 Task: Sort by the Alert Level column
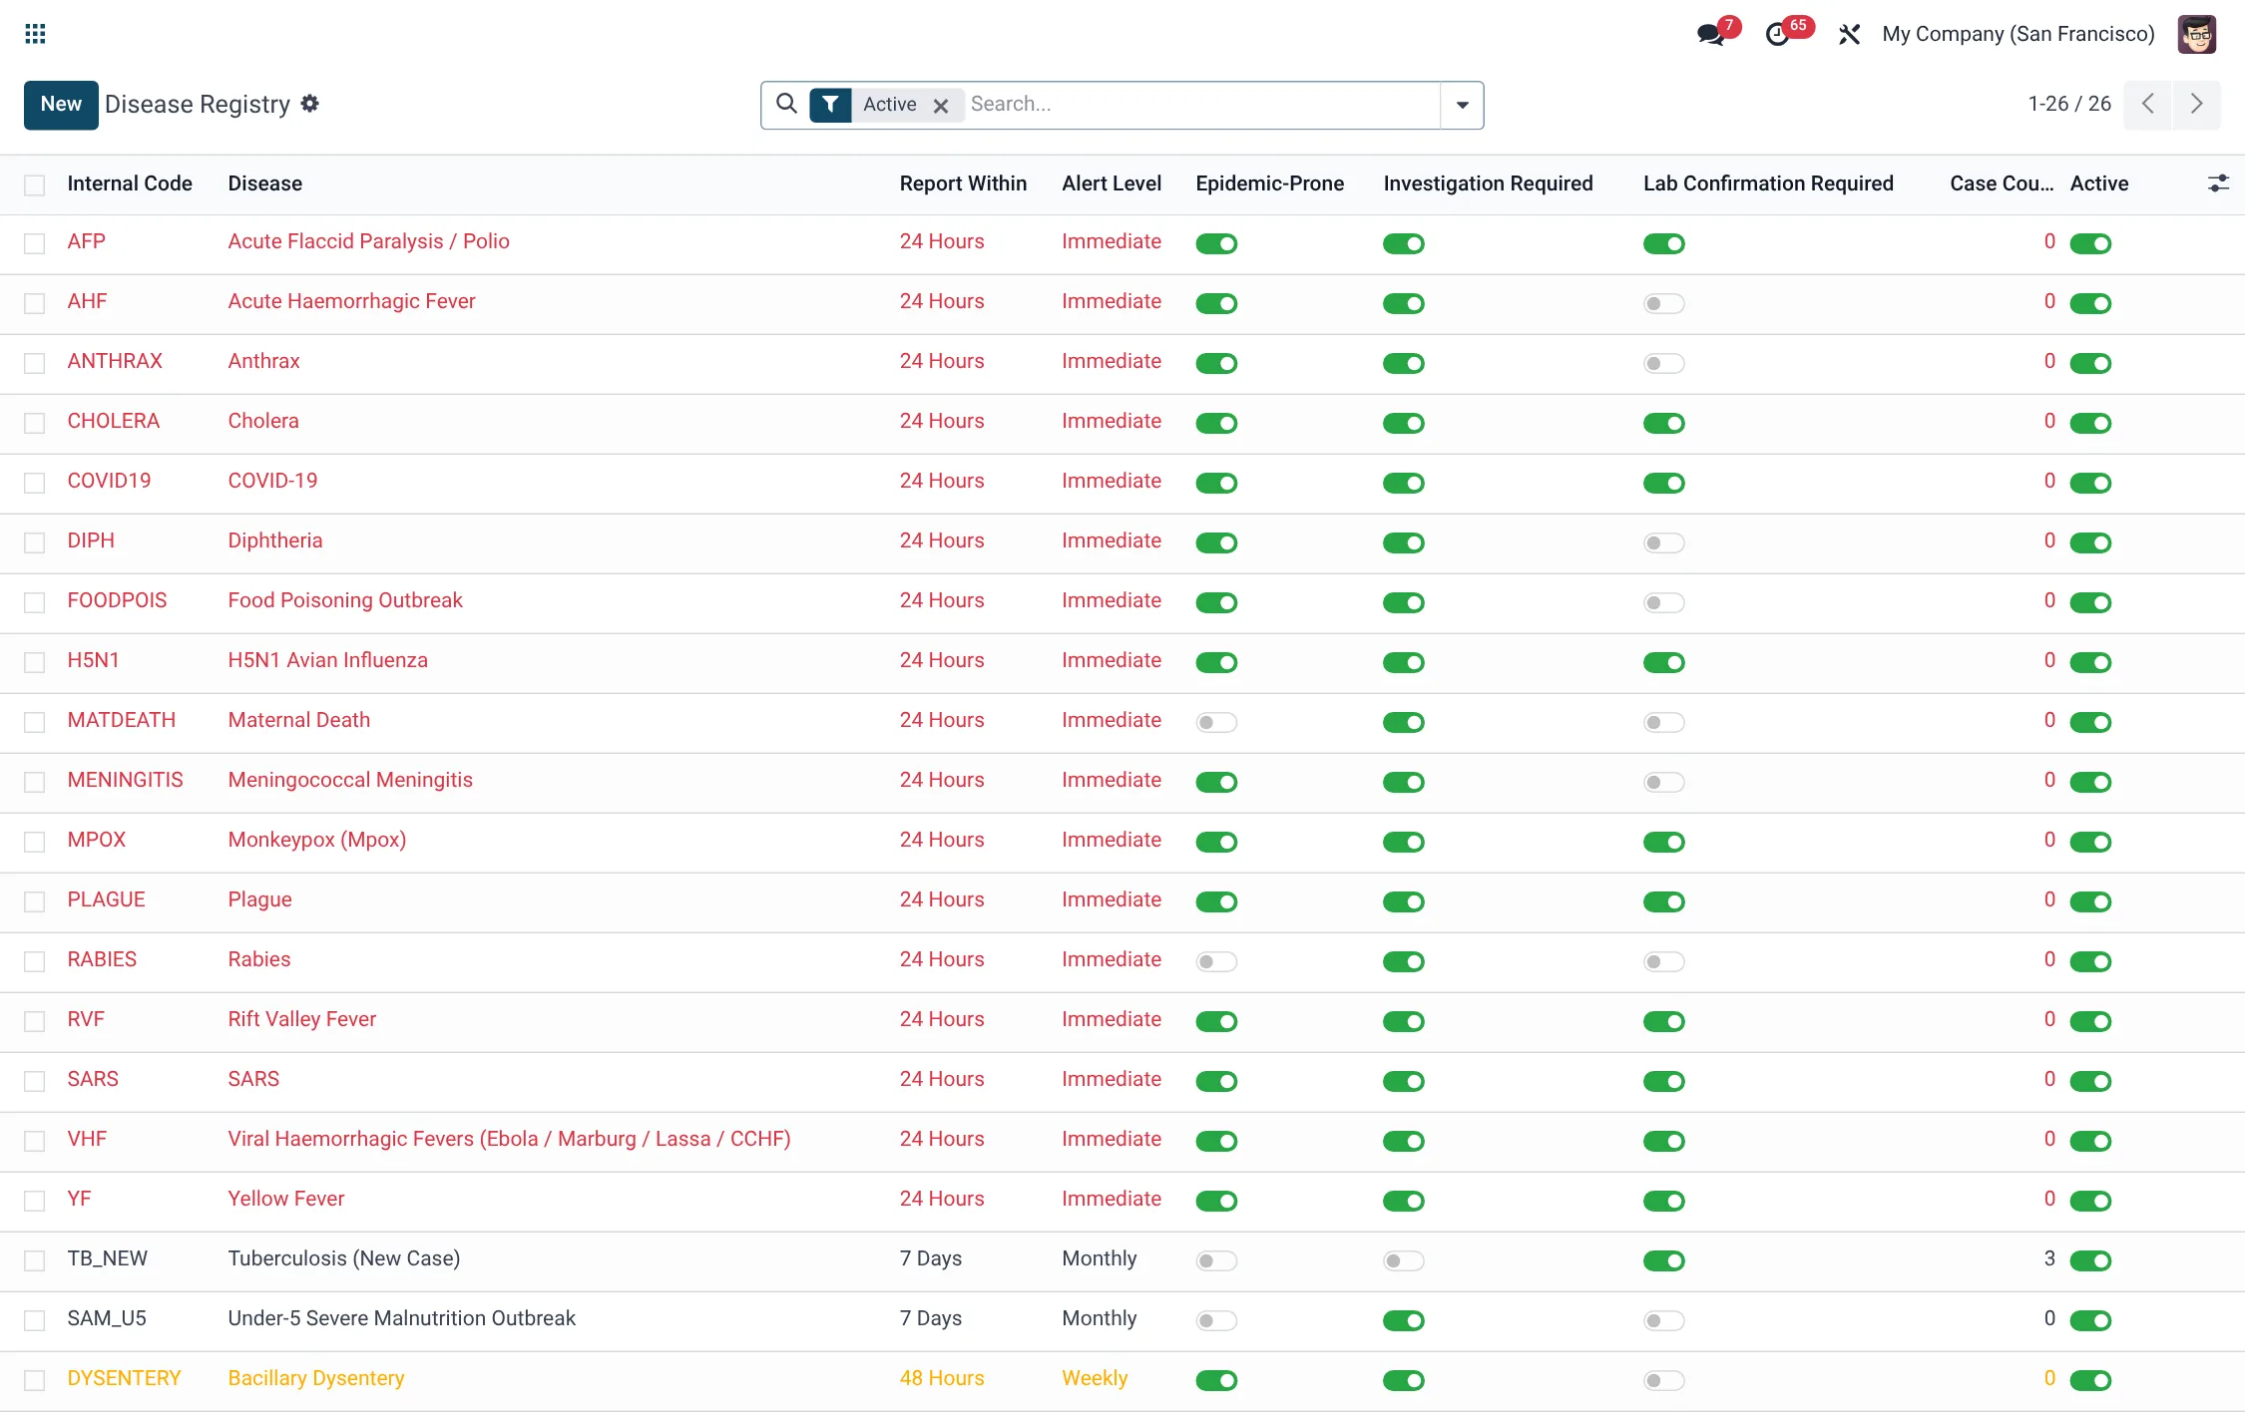click(x=1112, y=183)
